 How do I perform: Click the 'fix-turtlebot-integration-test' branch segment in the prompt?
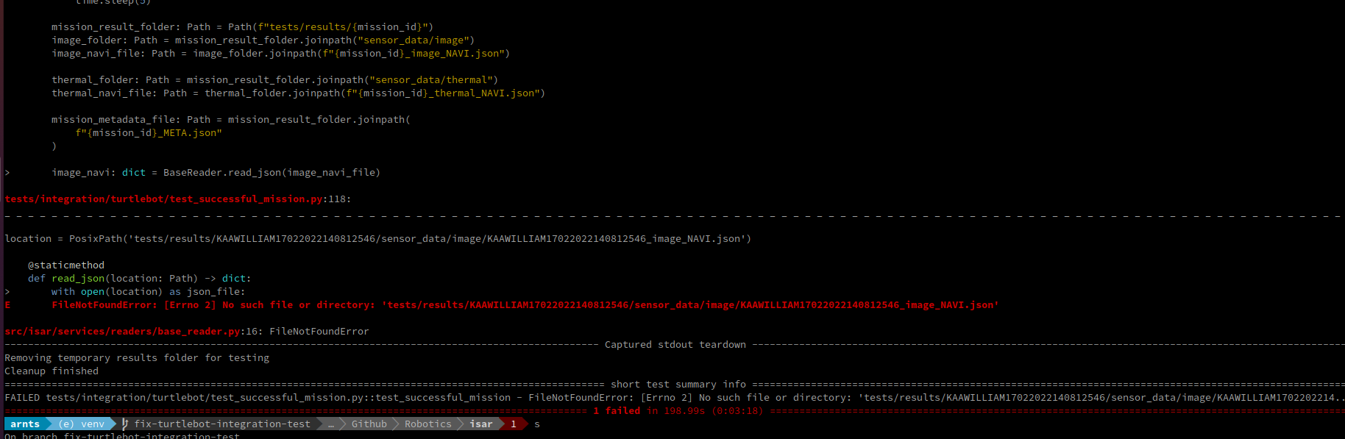tap(222, 424)
